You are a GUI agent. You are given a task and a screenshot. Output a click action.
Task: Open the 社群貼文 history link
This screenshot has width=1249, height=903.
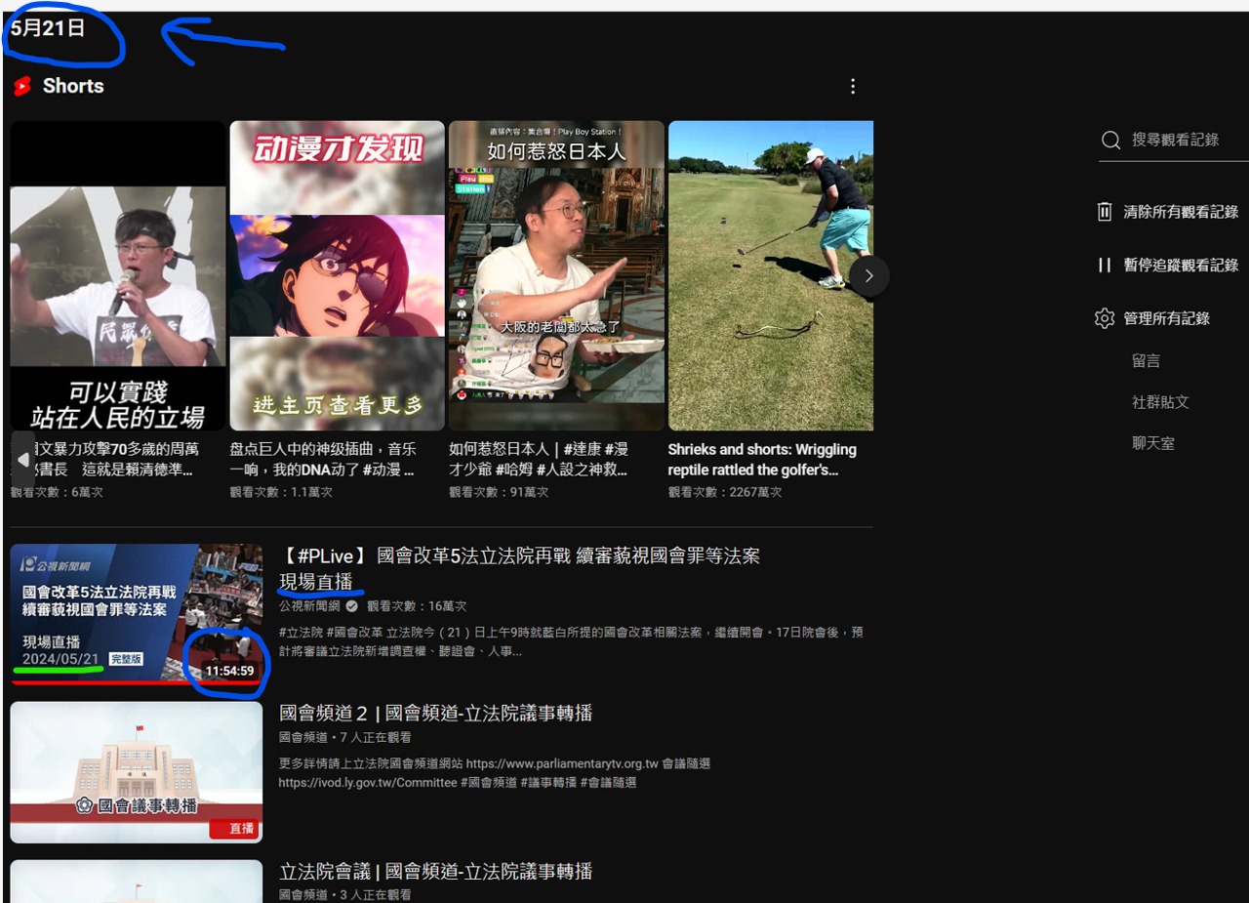tap(1160, 402)
